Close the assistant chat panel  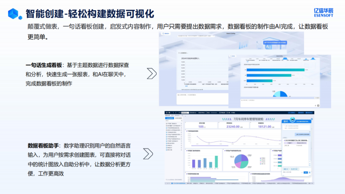(311, 119)
